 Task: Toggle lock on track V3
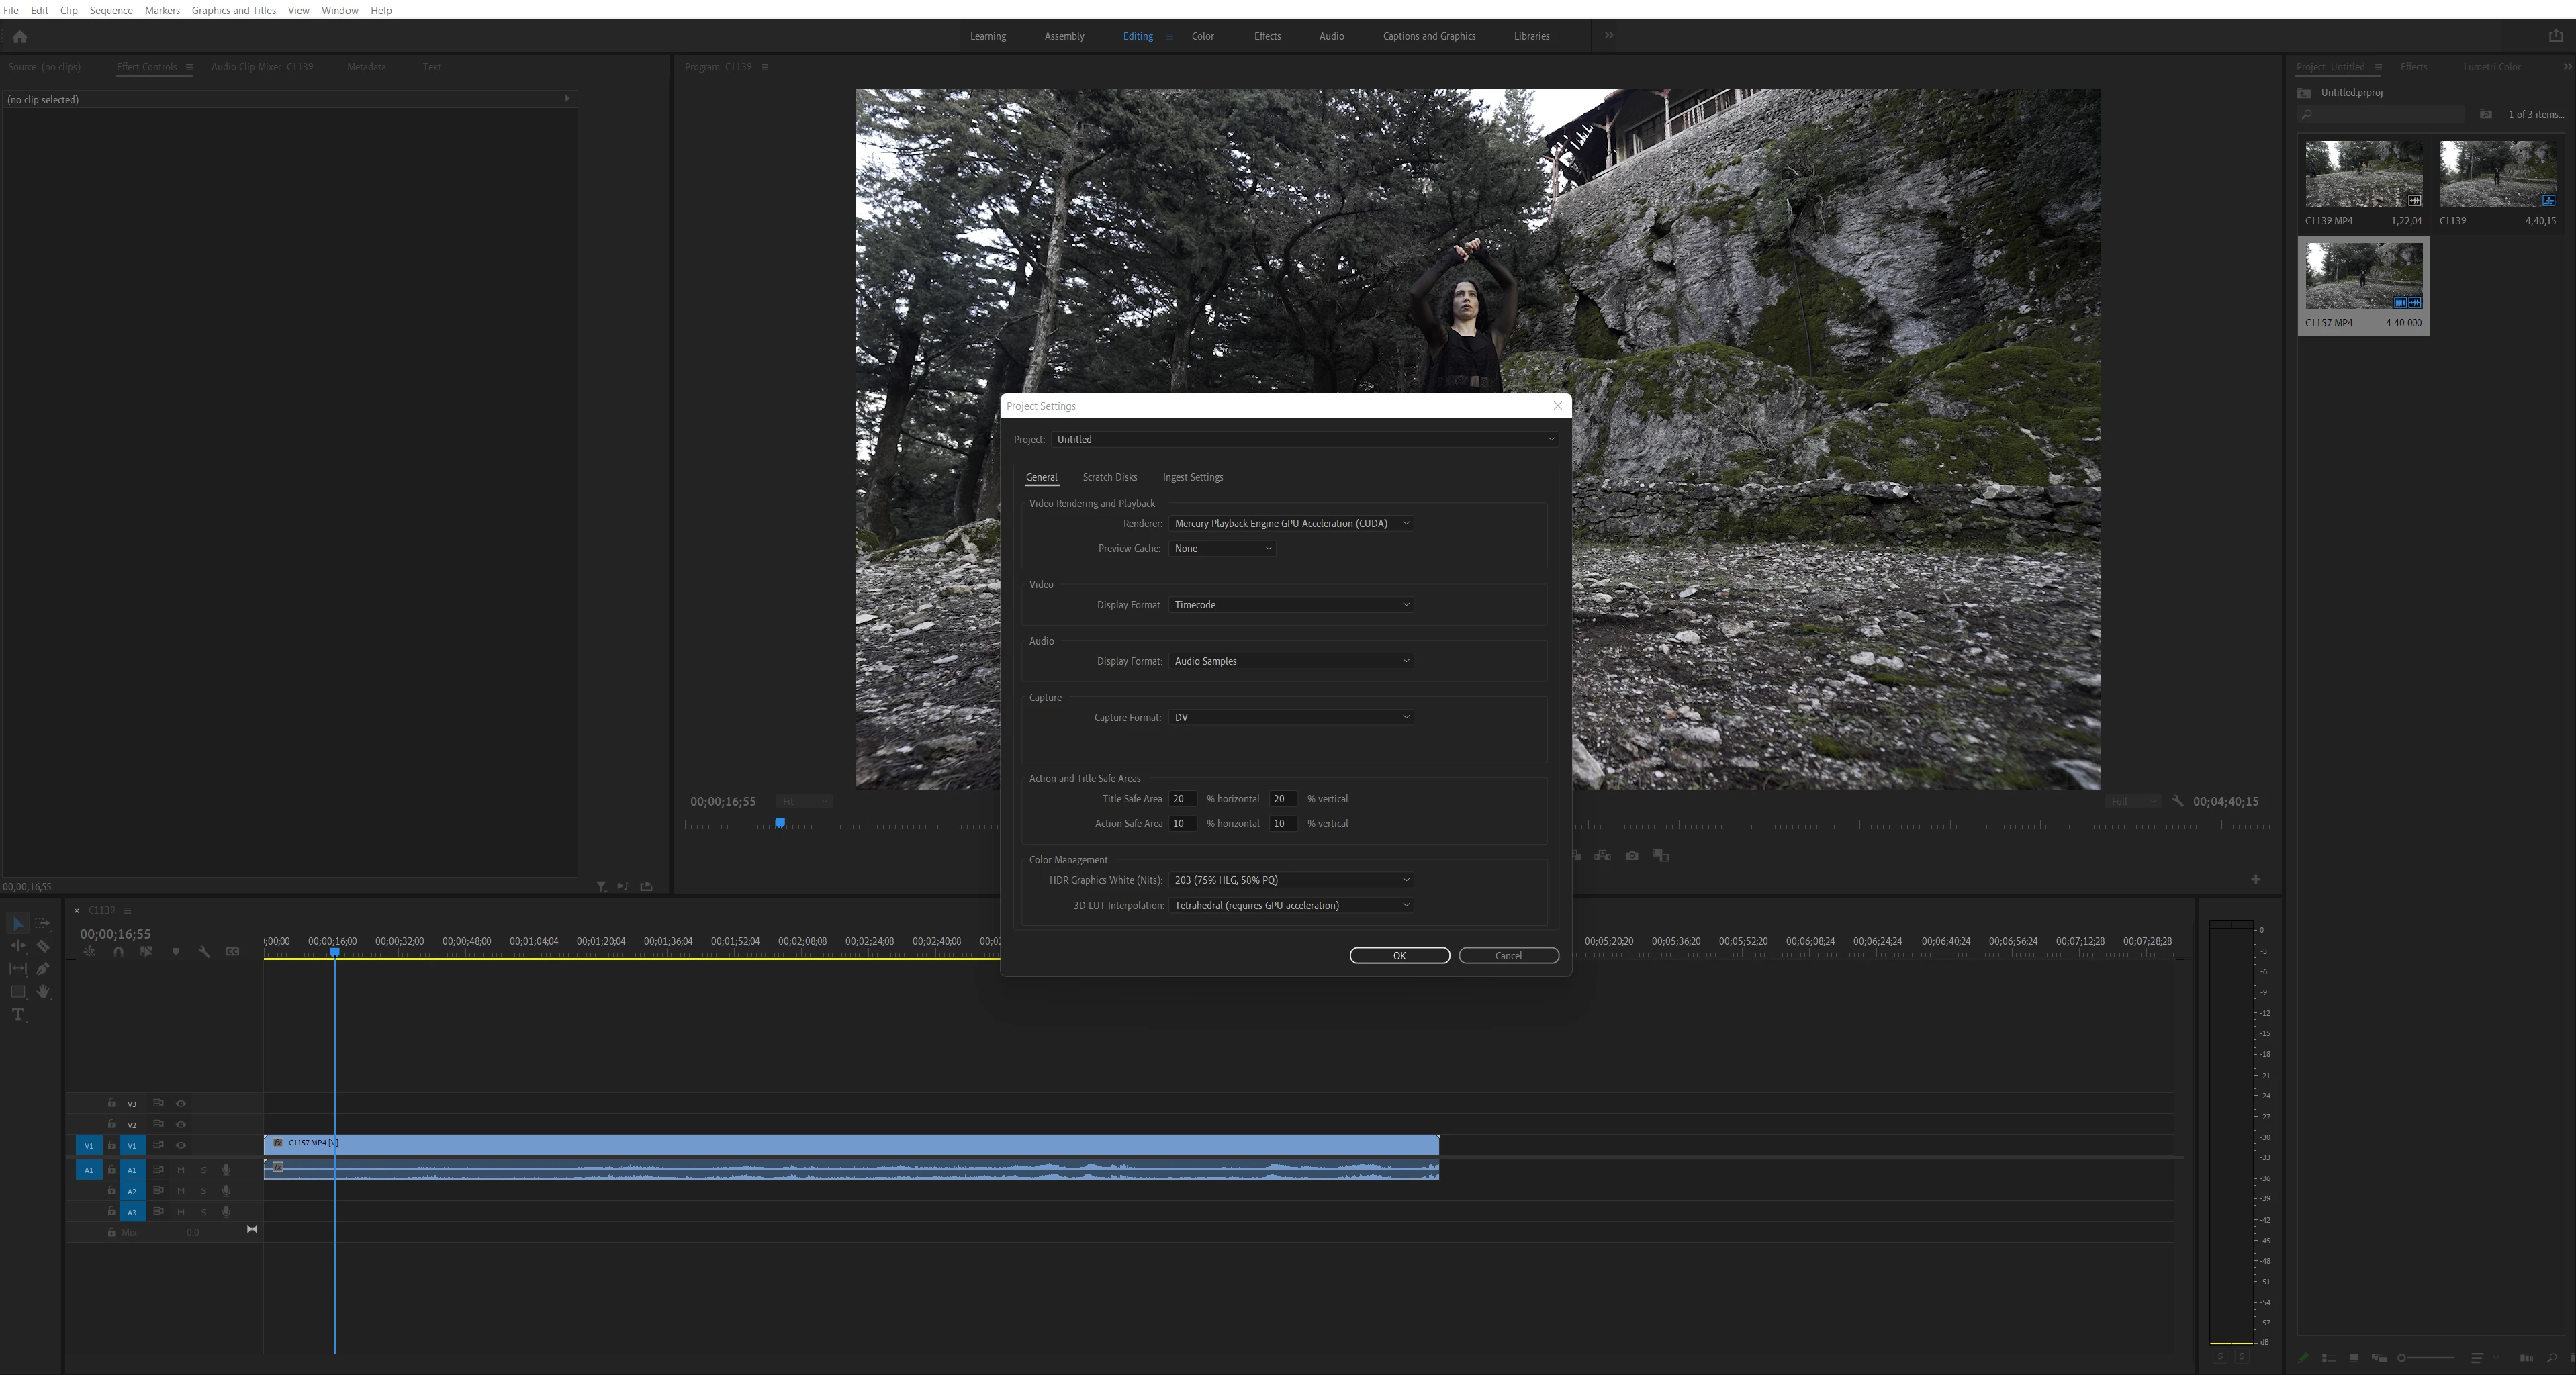[x=111, y=1104]
